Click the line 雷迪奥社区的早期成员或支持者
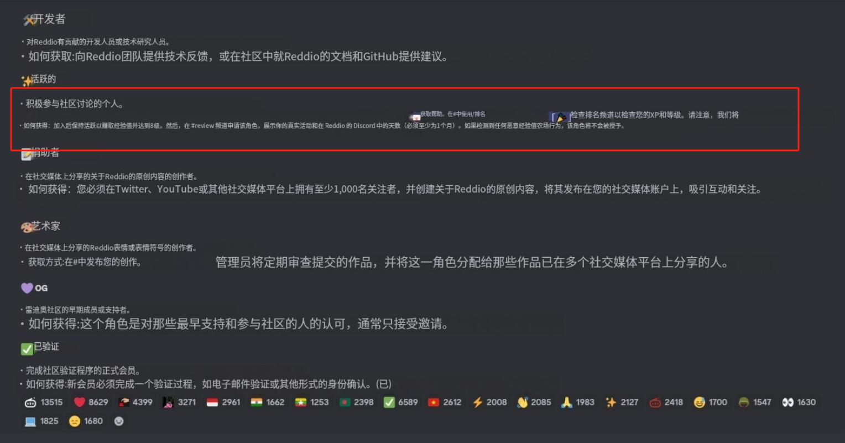Viewport: 845px width, 443px height. click(77, 310)
